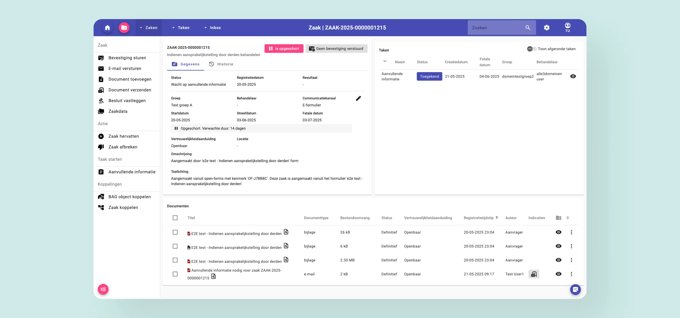Click Document toevoegen in sidebar
680x318 pixels.
point(127,79)
